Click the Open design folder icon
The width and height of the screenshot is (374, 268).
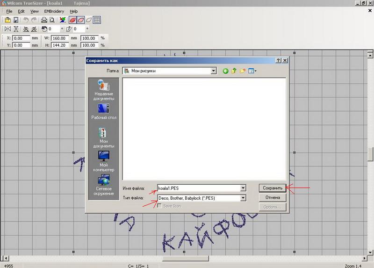pos(7,20)
